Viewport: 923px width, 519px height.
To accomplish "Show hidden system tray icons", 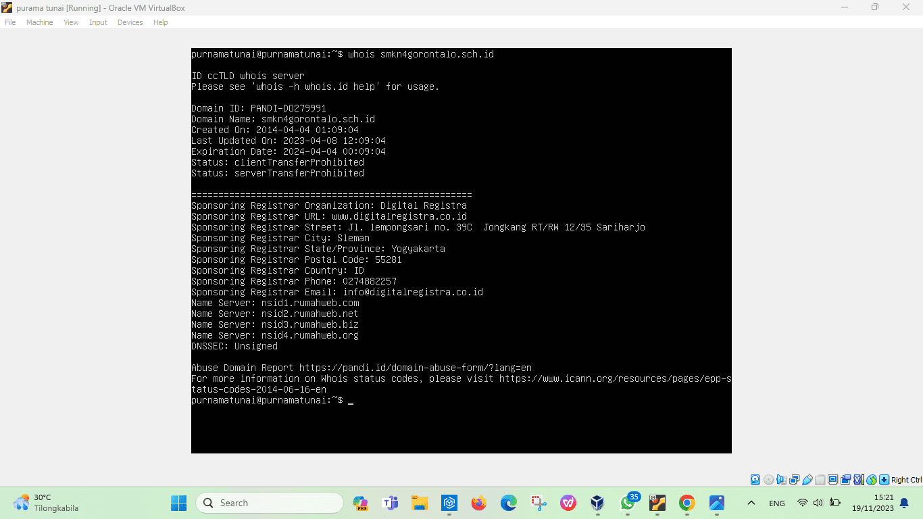I will tap(751, 503).
